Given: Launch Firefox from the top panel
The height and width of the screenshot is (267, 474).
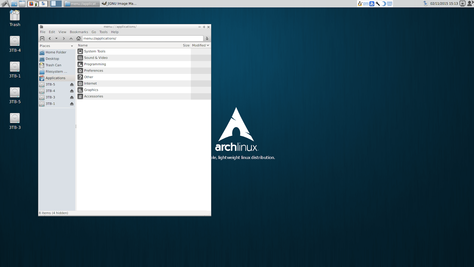Looking at the screenshot, I should (x=31, y=4).
